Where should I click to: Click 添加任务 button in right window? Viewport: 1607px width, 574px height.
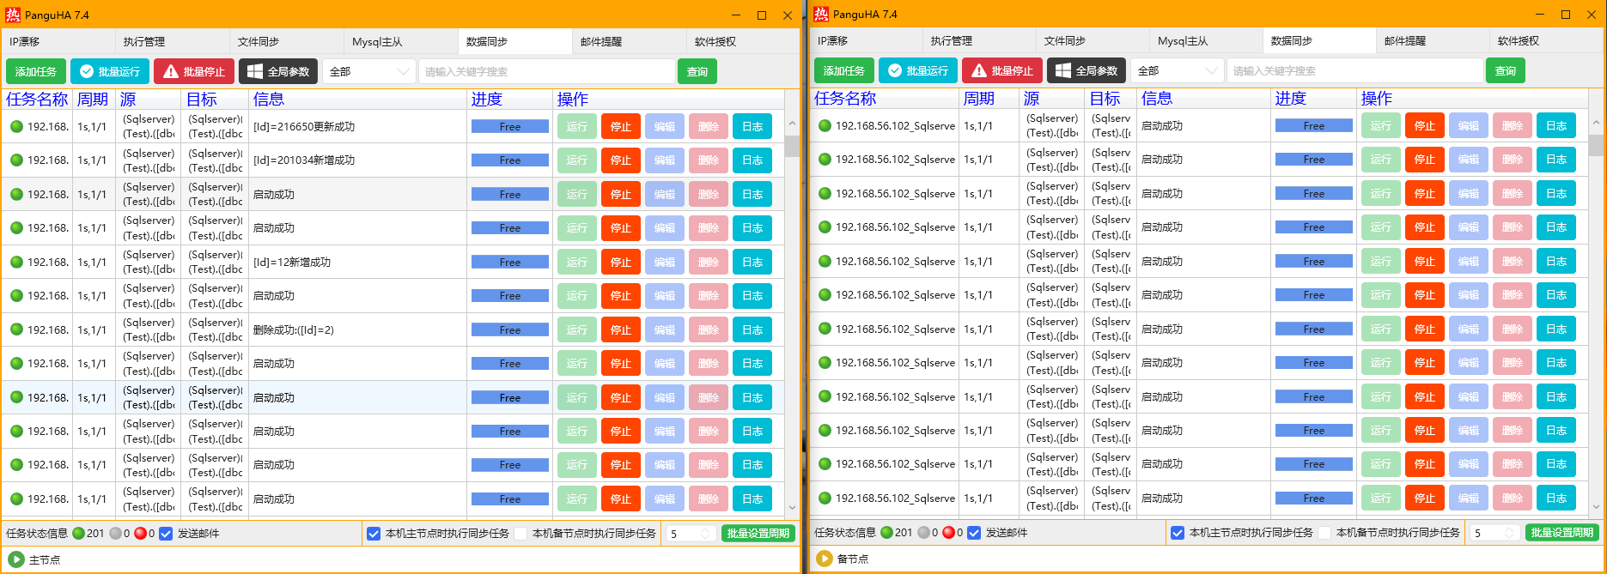[x=843, y=70]
